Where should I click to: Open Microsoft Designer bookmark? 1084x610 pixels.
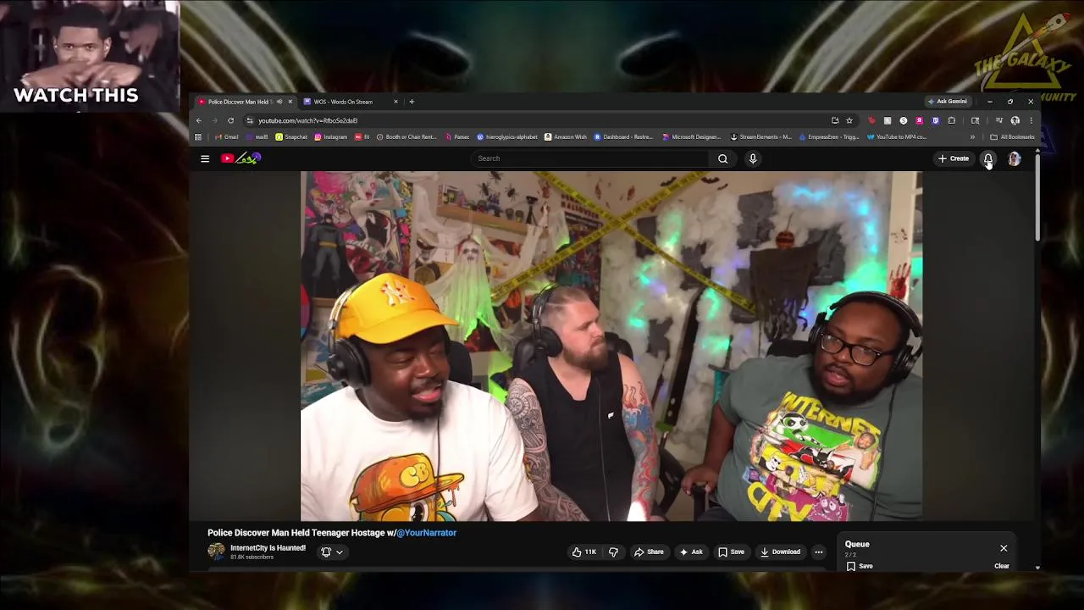point(691,136)
